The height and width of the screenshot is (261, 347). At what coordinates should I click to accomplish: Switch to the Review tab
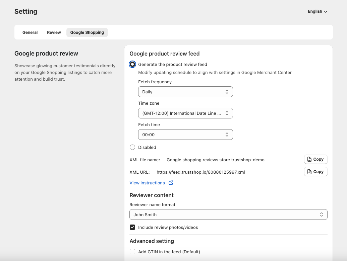54,32
